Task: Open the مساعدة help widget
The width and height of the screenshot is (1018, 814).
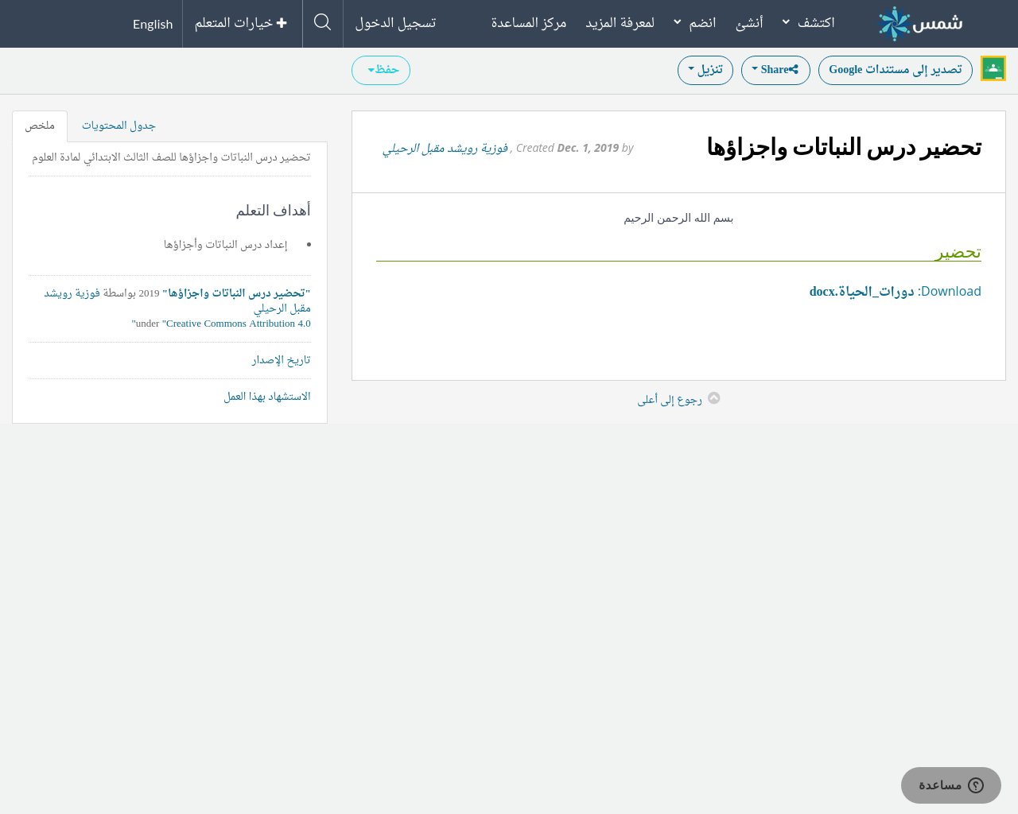Action: coord(950,785)
